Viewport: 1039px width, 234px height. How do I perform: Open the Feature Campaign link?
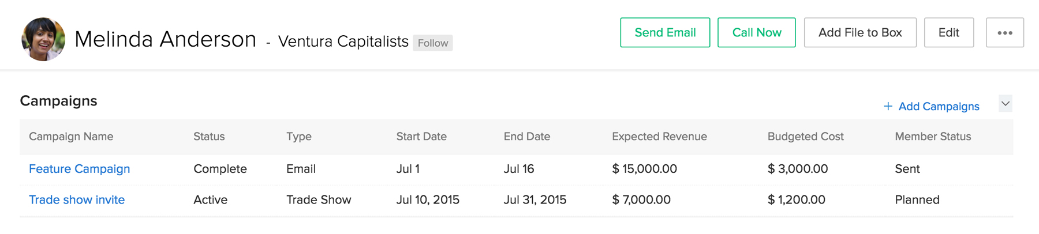(x=80, y=169)
